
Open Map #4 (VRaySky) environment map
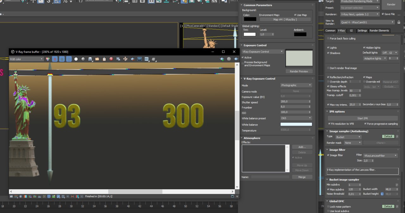[x=285, y=20]
